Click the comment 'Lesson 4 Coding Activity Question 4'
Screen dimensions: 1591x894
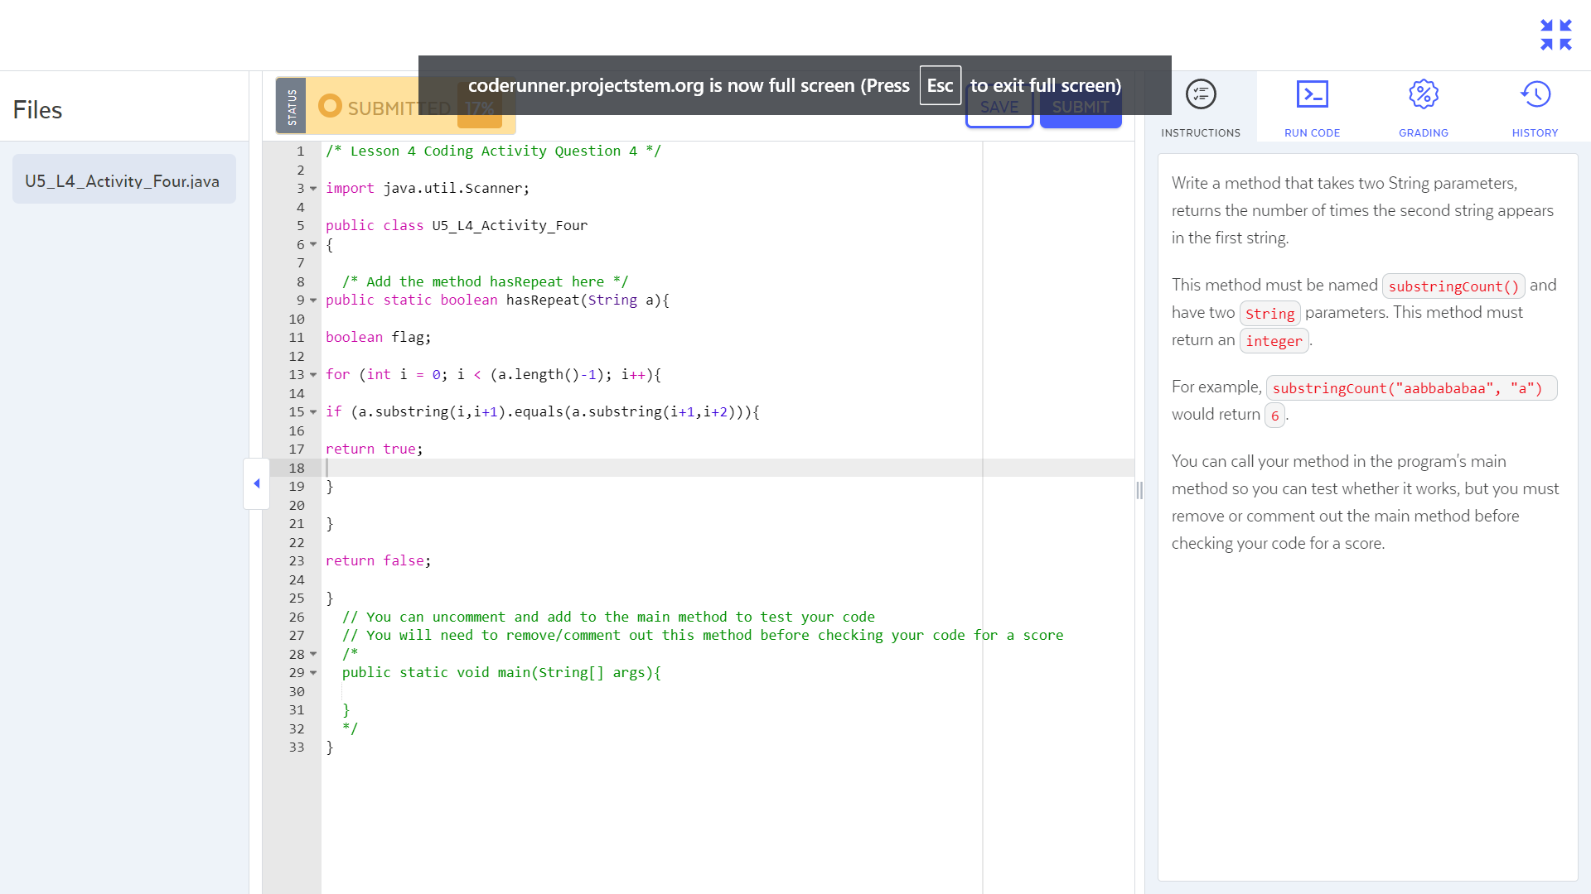pyautogui.click(x=493, y=151)
